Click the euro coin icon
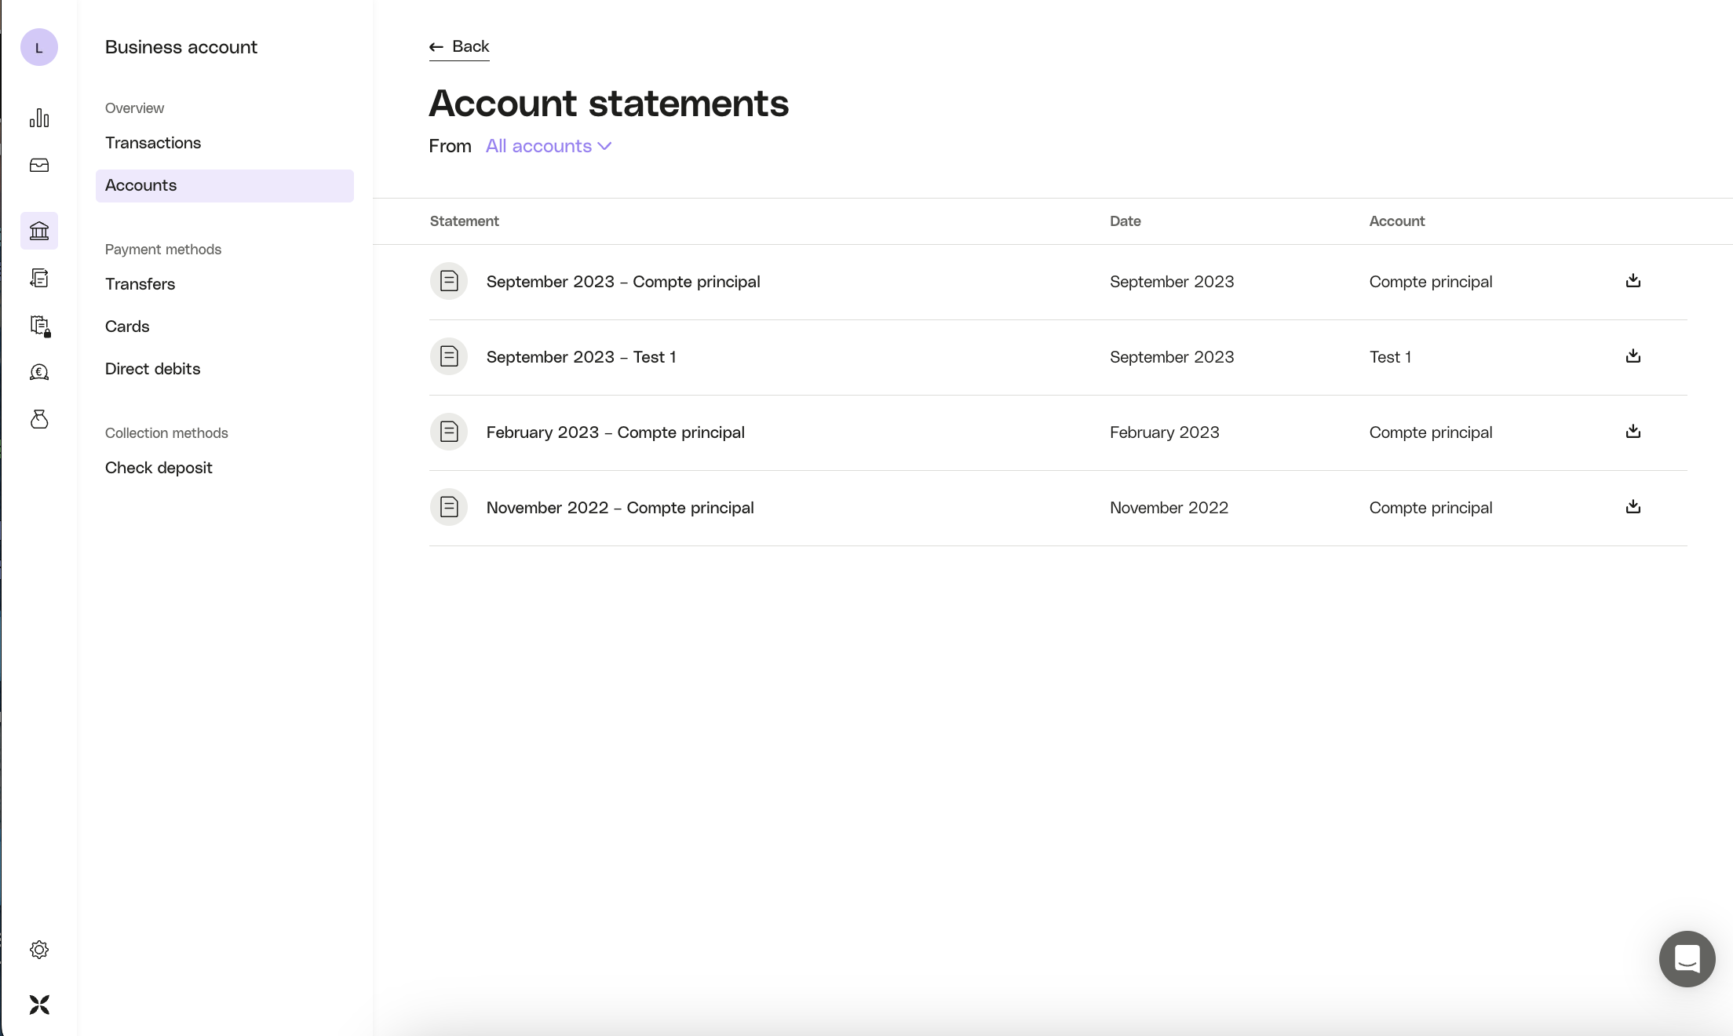Screen dimensions: 1733x1036 click(39, 372)
